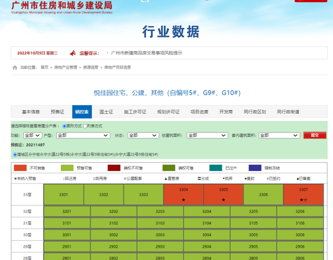Click the star marker in unit 3304
The width and height of the screenshot is (333, 260).
tap(183, 200)
